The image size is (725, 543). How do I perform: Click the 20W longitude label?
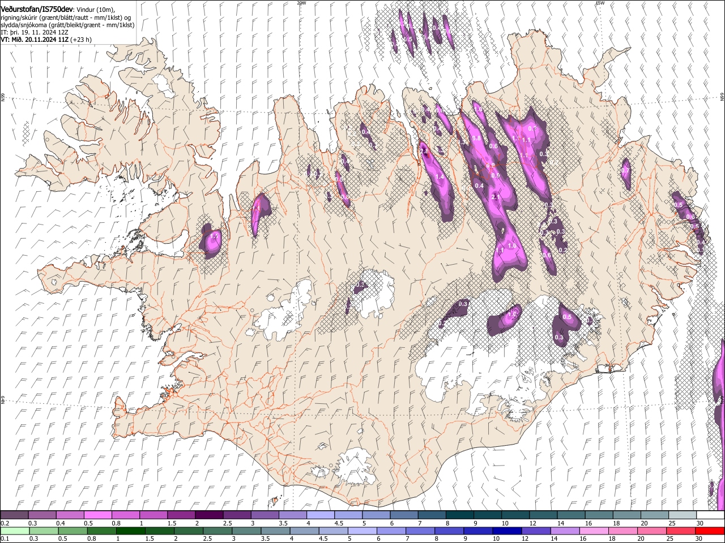coord(301,3)
